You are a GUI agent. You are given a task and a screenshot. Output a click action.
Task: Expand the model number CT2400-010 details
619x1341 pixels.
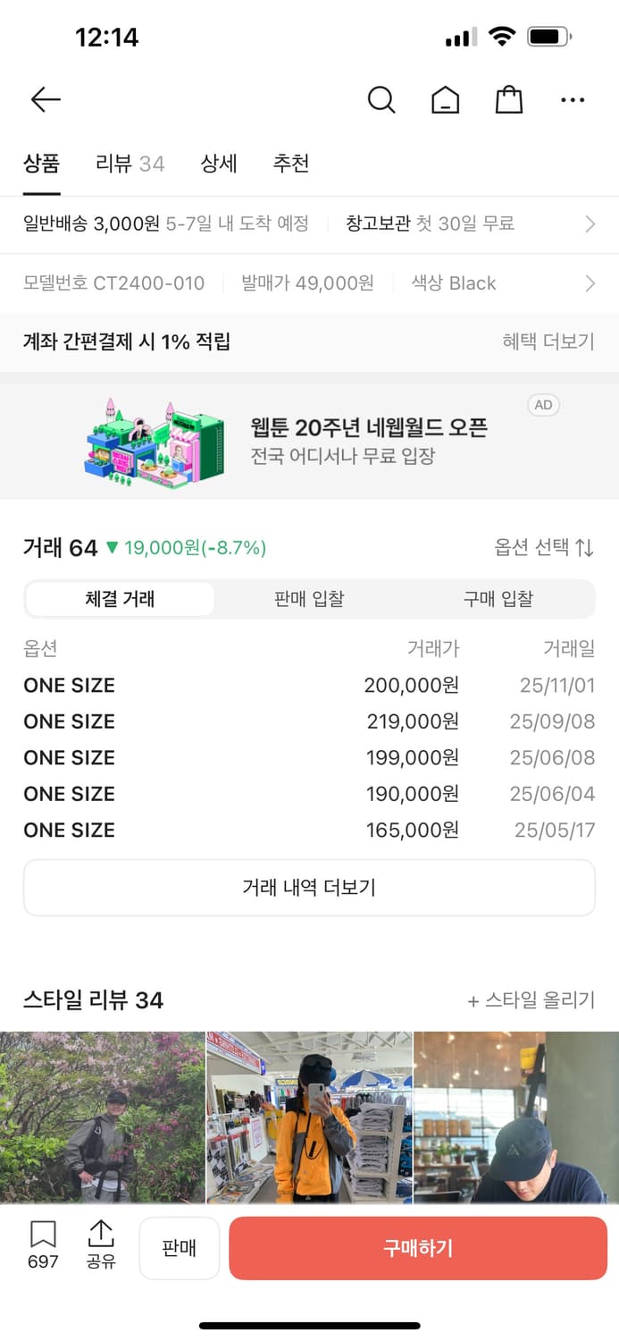coord(589,283)
